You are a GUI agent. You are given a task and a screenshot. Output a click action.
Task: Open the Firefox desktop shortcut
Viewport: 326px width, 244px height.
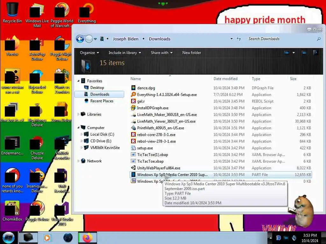(x=12, y=46)
